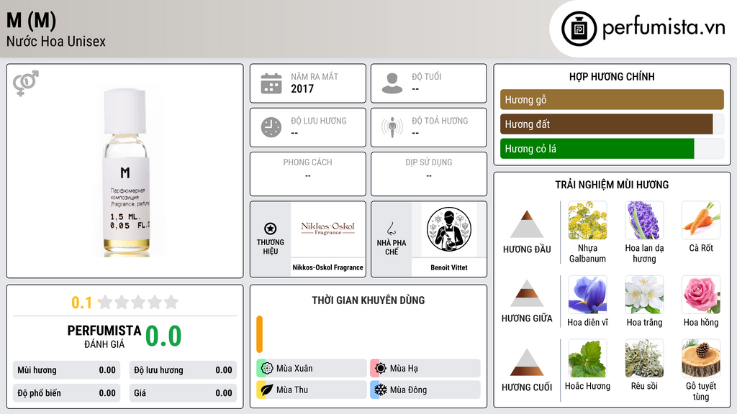Click the Mùa Đông snowflake icon

tap(381, 390)
